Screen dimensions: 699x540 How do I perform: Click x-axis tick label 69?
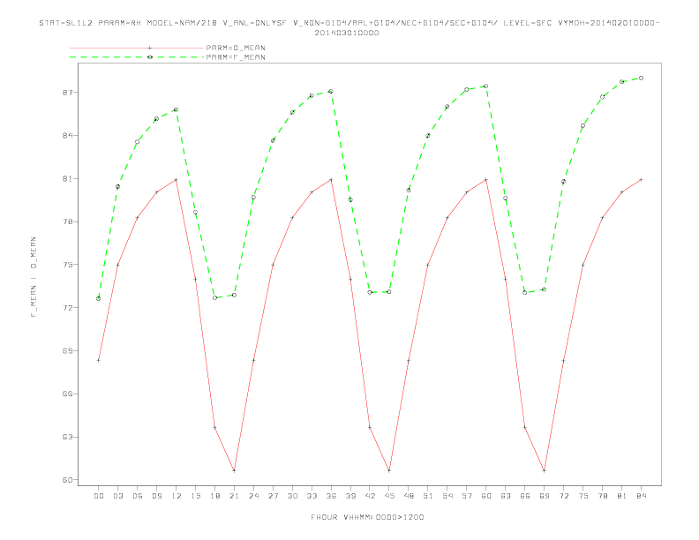[x=545, y=496]
